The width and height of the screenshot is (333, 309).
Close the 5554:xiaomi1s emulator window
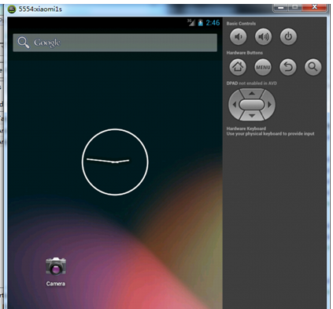(x=314, y=7)
